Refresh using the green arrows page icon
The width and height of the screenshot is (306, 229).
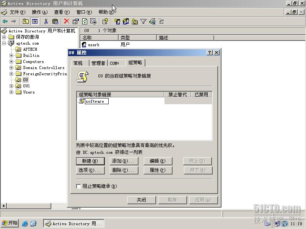[x=85, y=21]
